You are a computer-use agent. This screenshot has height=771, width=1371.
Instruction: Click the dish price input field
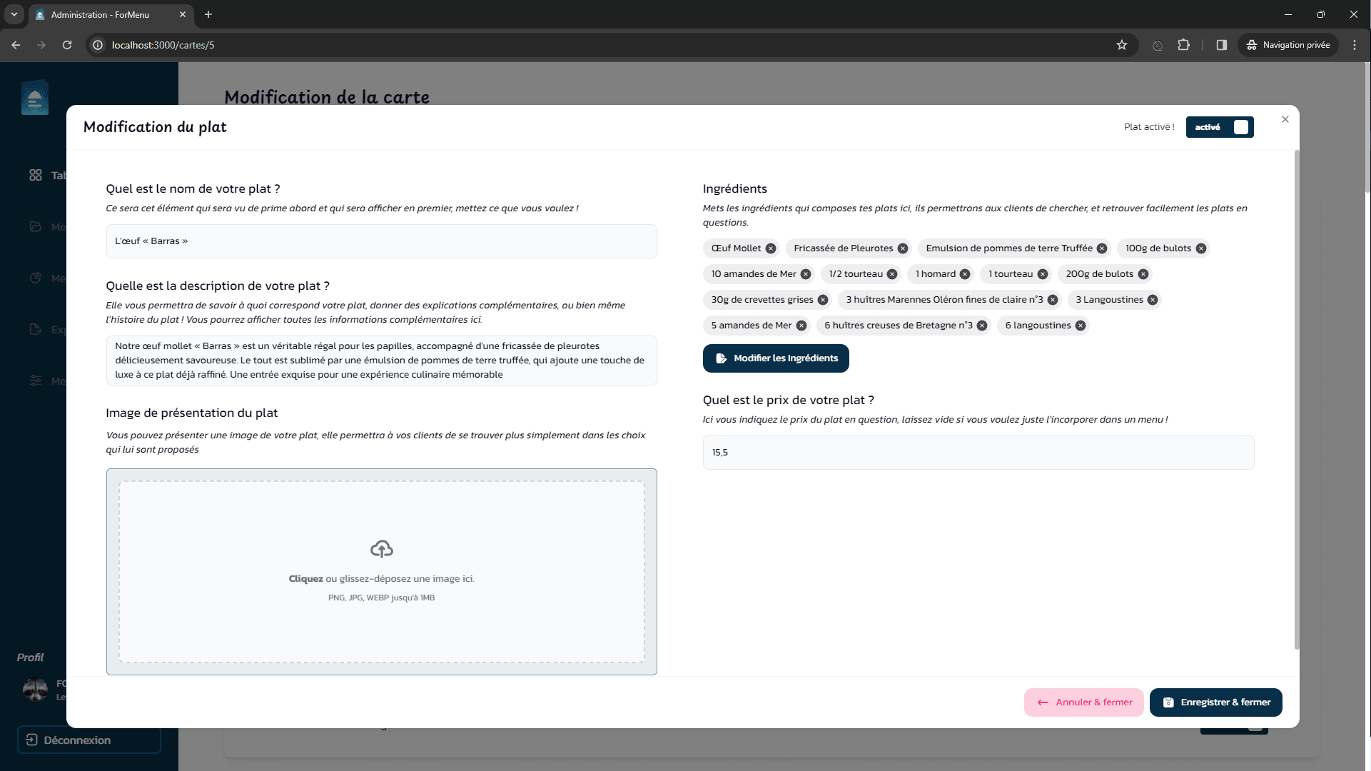tap(978, 453)
